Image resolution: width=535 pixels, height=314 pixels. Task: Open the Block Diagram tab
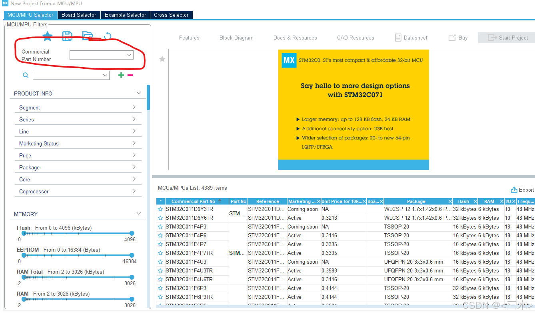pyautogui.click(x=236, y=38)
